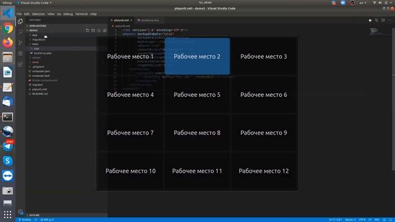The image size is (395, 222).
Task: Open the Screenshot camera app in dock
Action: [x=7, y=191]
